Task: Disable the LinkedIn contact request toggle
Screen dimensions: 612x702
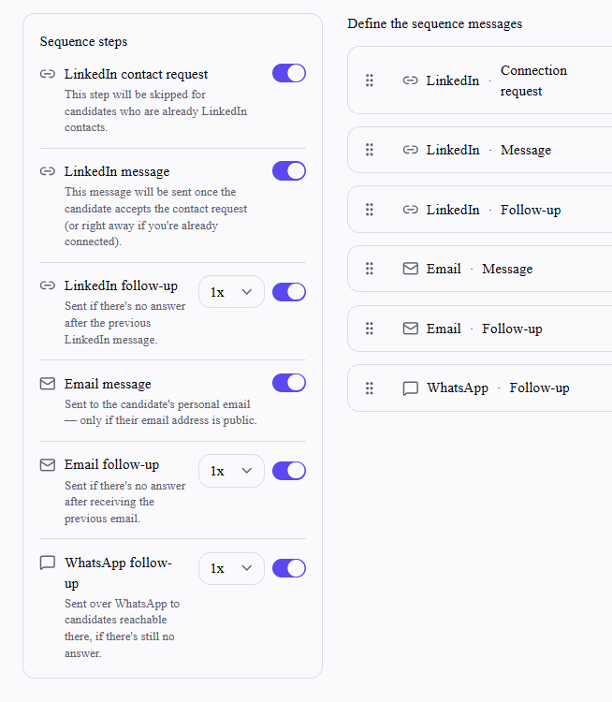Action: coord(289,73)
